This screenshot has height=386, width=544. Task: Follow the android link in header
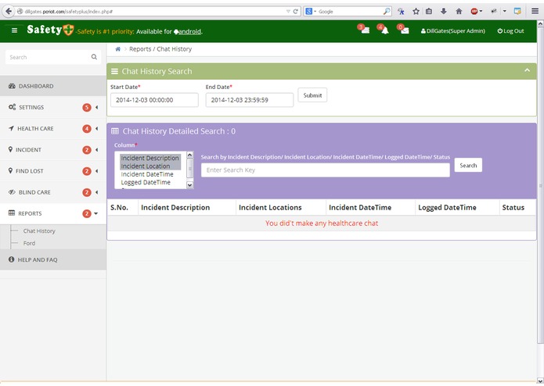pyautogui.click(x=188, y=31)
